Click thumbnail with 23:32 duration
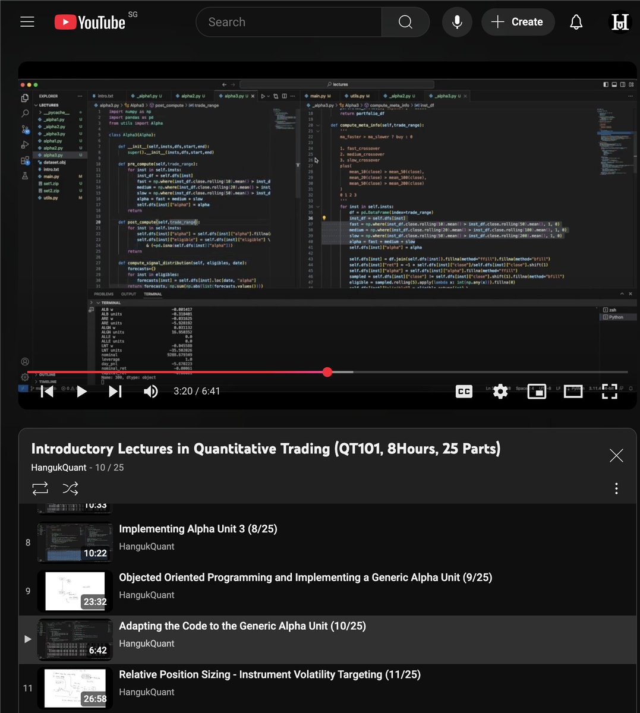This screenshot has height=713, width=640. 75,591
